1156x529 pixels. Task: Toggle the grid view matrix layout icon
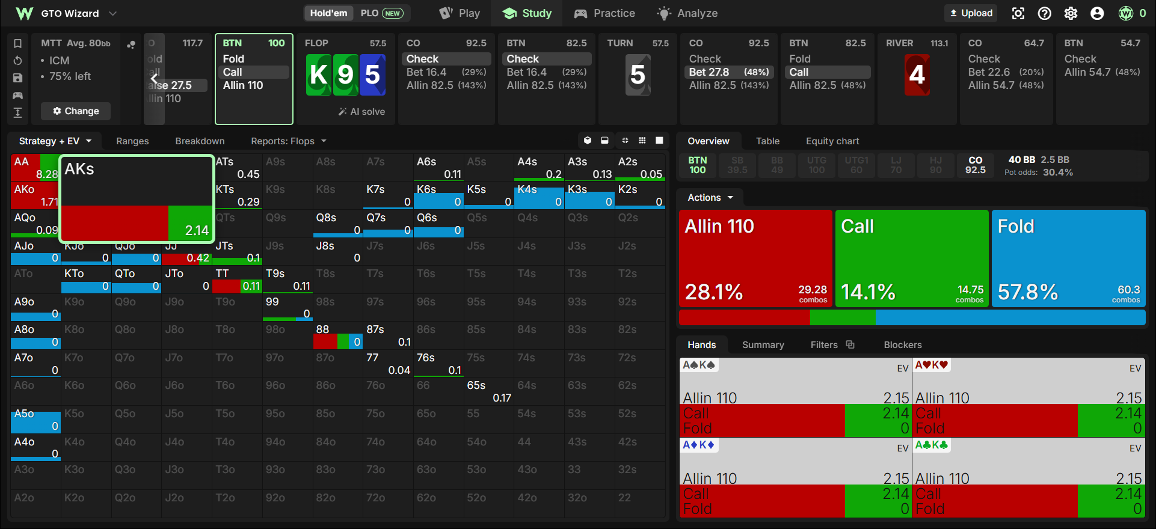(x=642, y=141)
